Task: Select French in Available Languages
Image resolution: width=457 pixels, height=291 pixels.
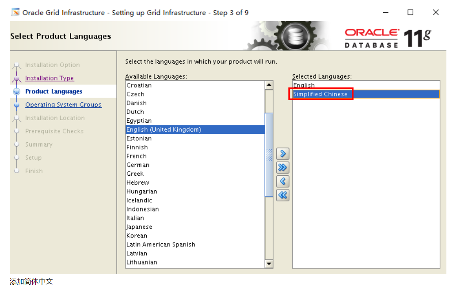Action: click(195, 156)
